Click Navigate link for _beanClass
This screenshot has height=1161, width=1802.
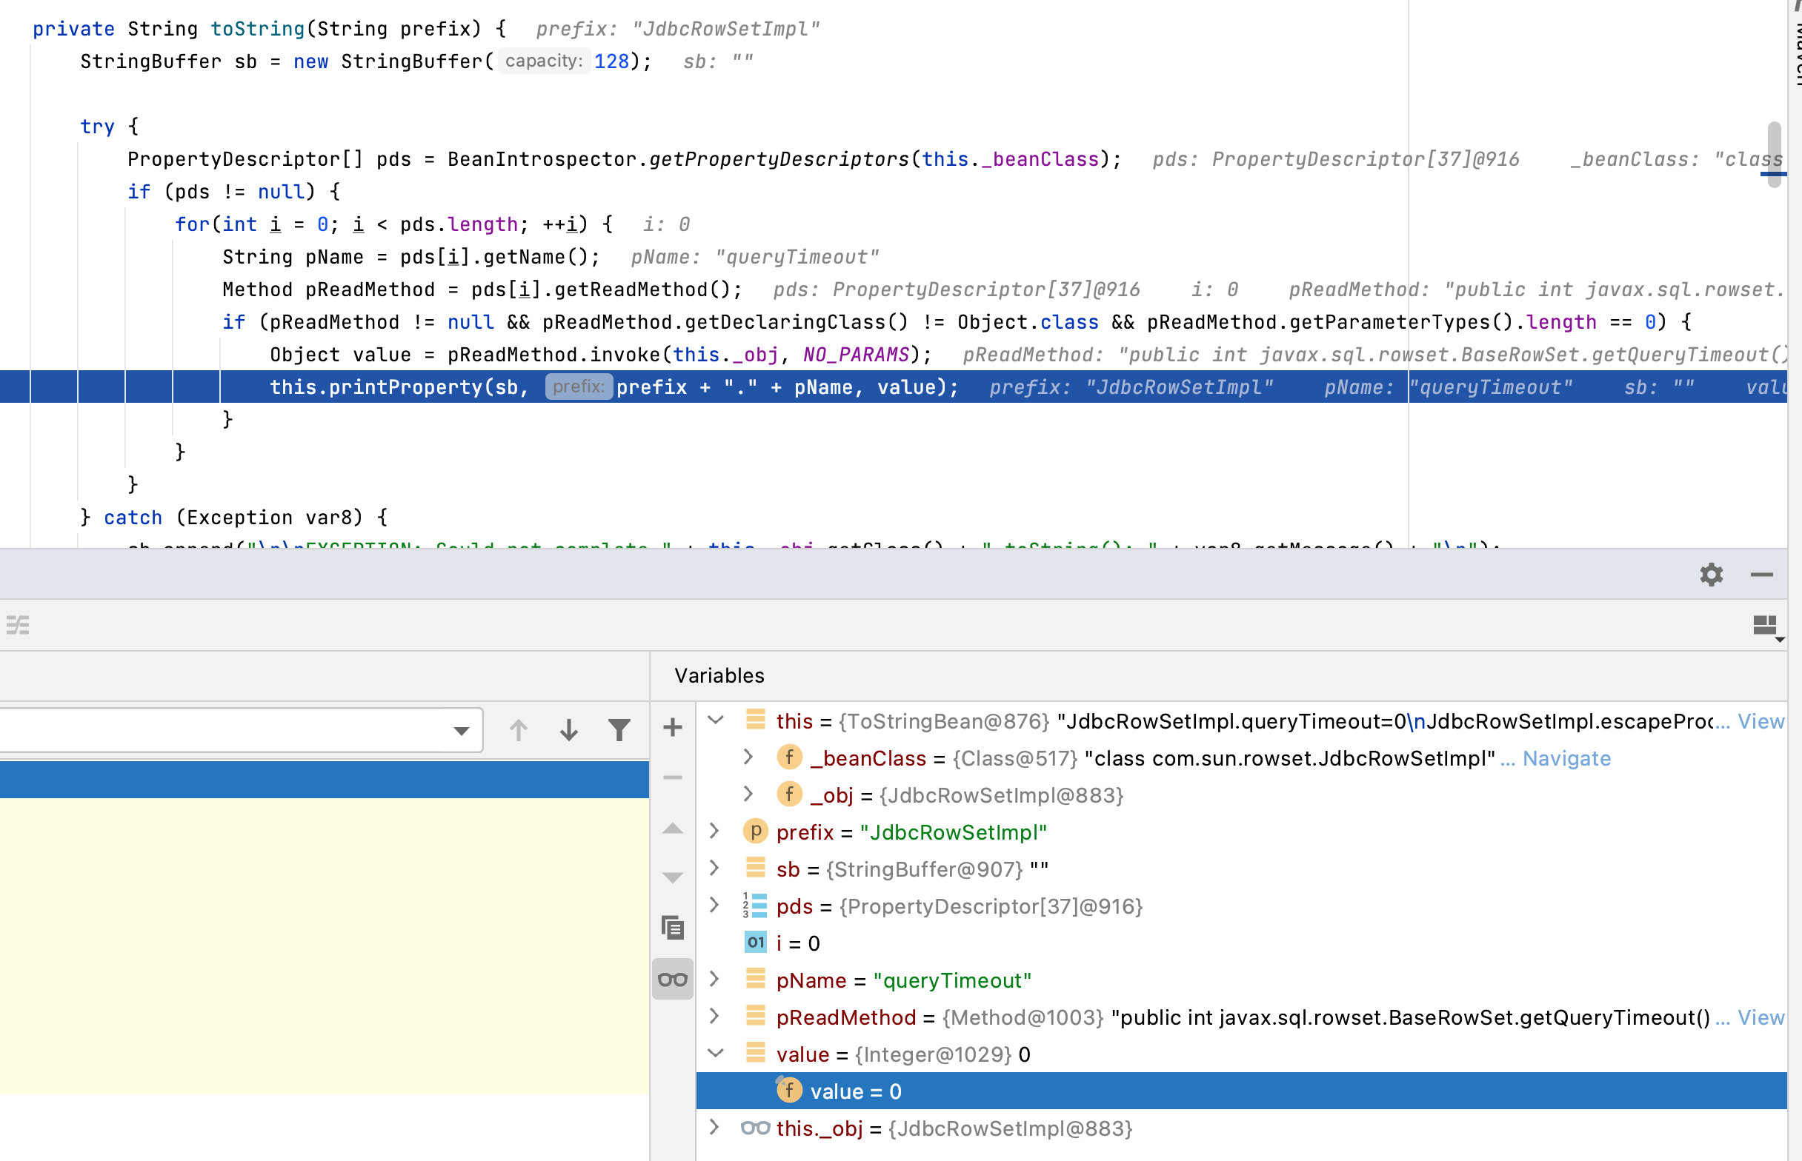tap(1566, 758)
